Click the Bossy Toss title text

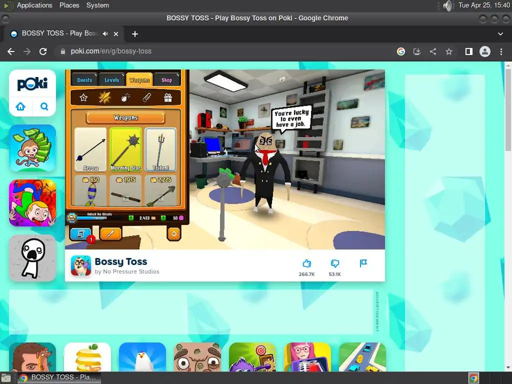click(x=121, y=261)
